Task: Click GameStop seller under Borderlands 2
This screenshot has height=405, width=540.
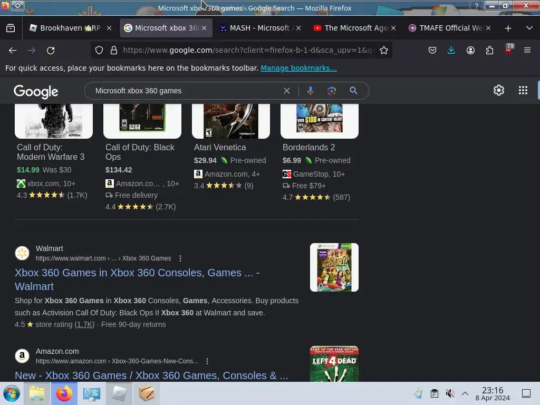Action: coord(314,174)
